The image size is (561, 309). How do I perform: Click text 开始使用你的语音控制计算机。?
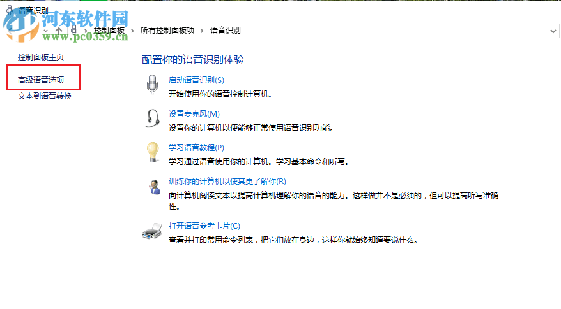click(220, 94)
